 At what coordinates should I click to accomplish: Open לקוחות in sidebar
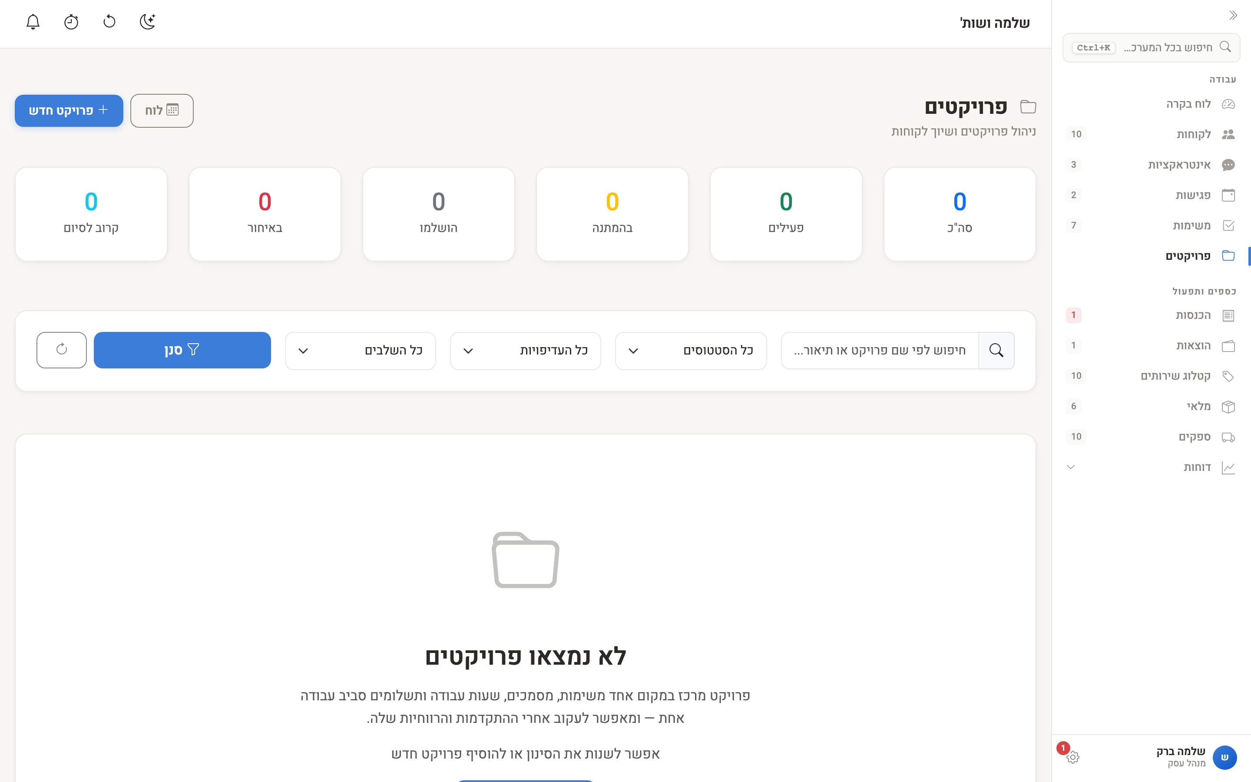1151,135
